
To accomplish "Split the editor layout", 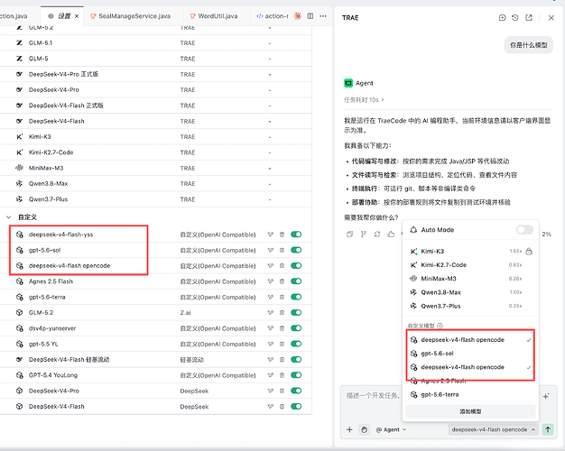I will click(310, 16).
